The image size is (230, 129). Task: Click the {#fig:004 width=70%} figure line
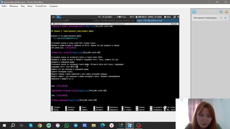[x=79, y=91]
